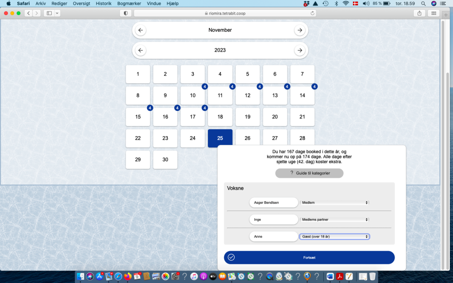Click the previous year arrow beside 2023
The height and width of the screenshot is (283, 453).
coord(141,50)
